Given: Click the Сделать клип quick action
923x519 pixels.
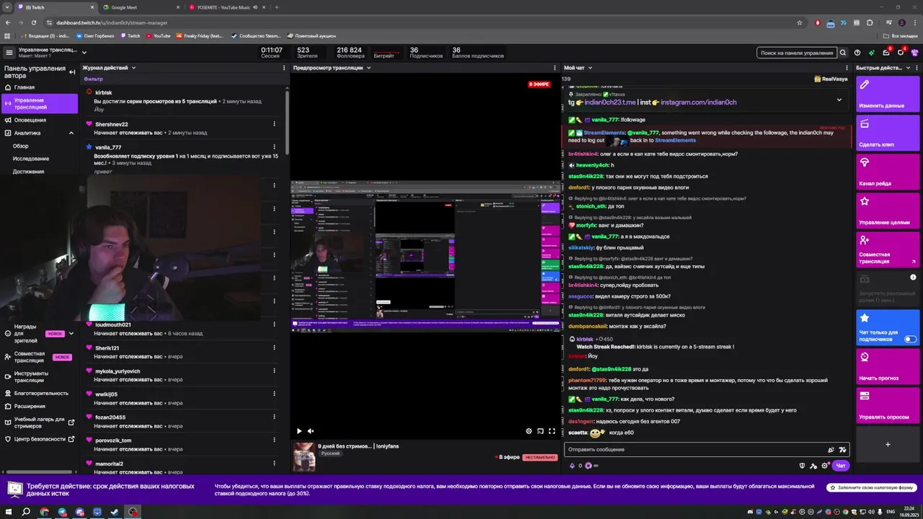Looking at the screenshot, I should coord(888,132).
